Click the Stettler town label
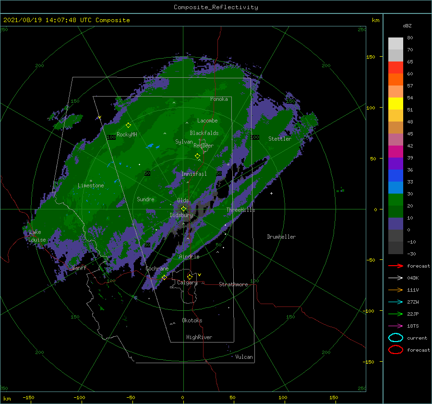 (x=280, y=139)
